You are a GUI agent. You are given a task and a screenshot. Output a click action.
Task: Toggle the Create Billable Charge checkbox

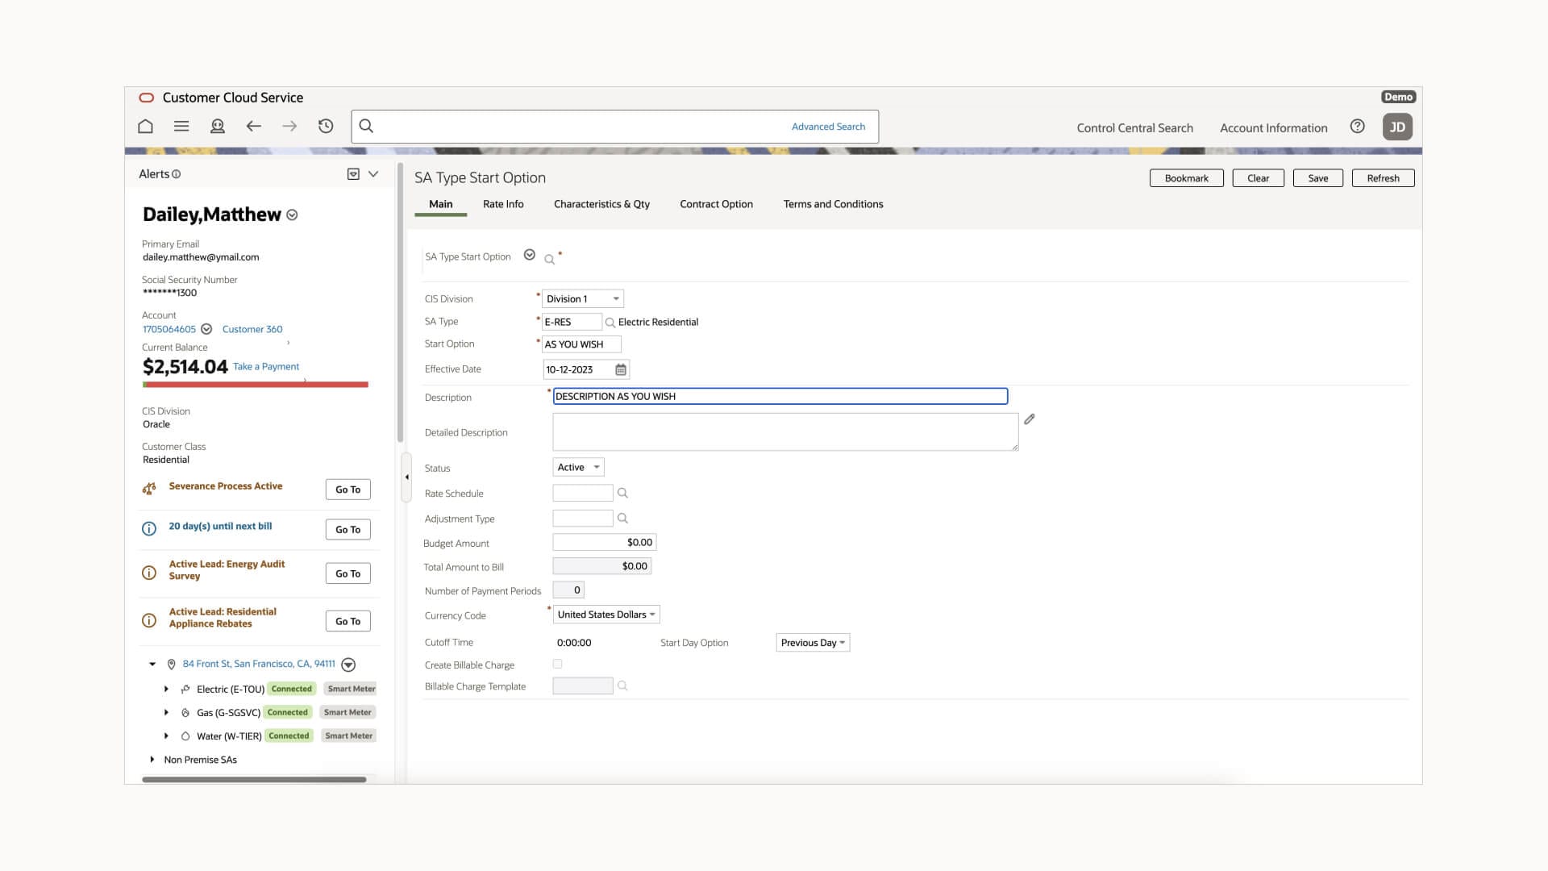coord(557,664)
